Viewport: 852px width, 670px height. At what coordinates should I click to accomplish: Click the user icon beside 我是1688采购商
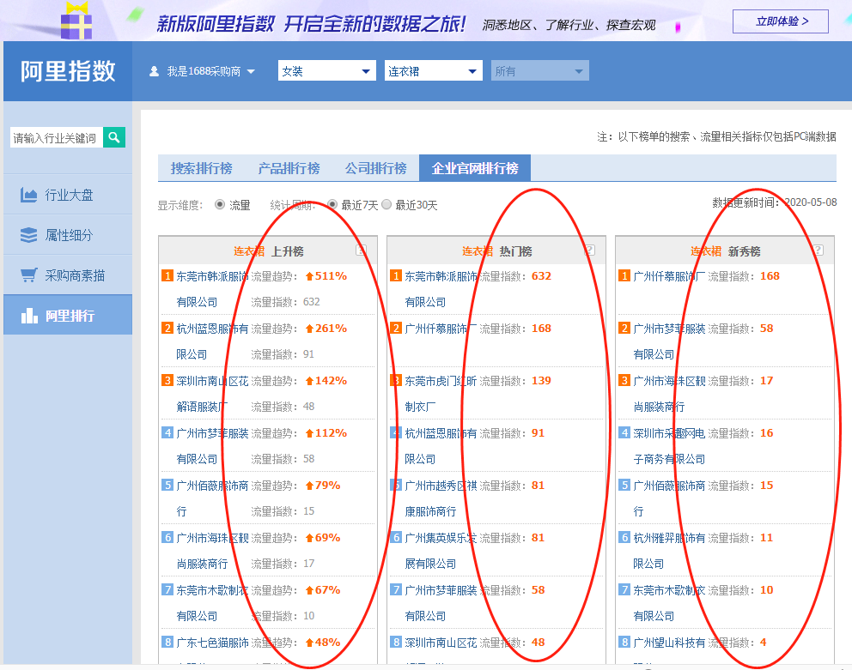point(155,71)
